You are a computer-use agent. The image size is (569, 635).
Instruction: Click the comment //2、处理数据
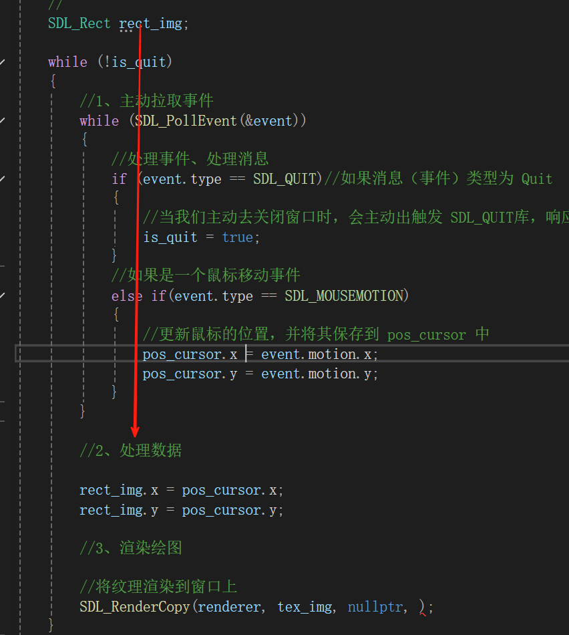[x=131, y=451]
